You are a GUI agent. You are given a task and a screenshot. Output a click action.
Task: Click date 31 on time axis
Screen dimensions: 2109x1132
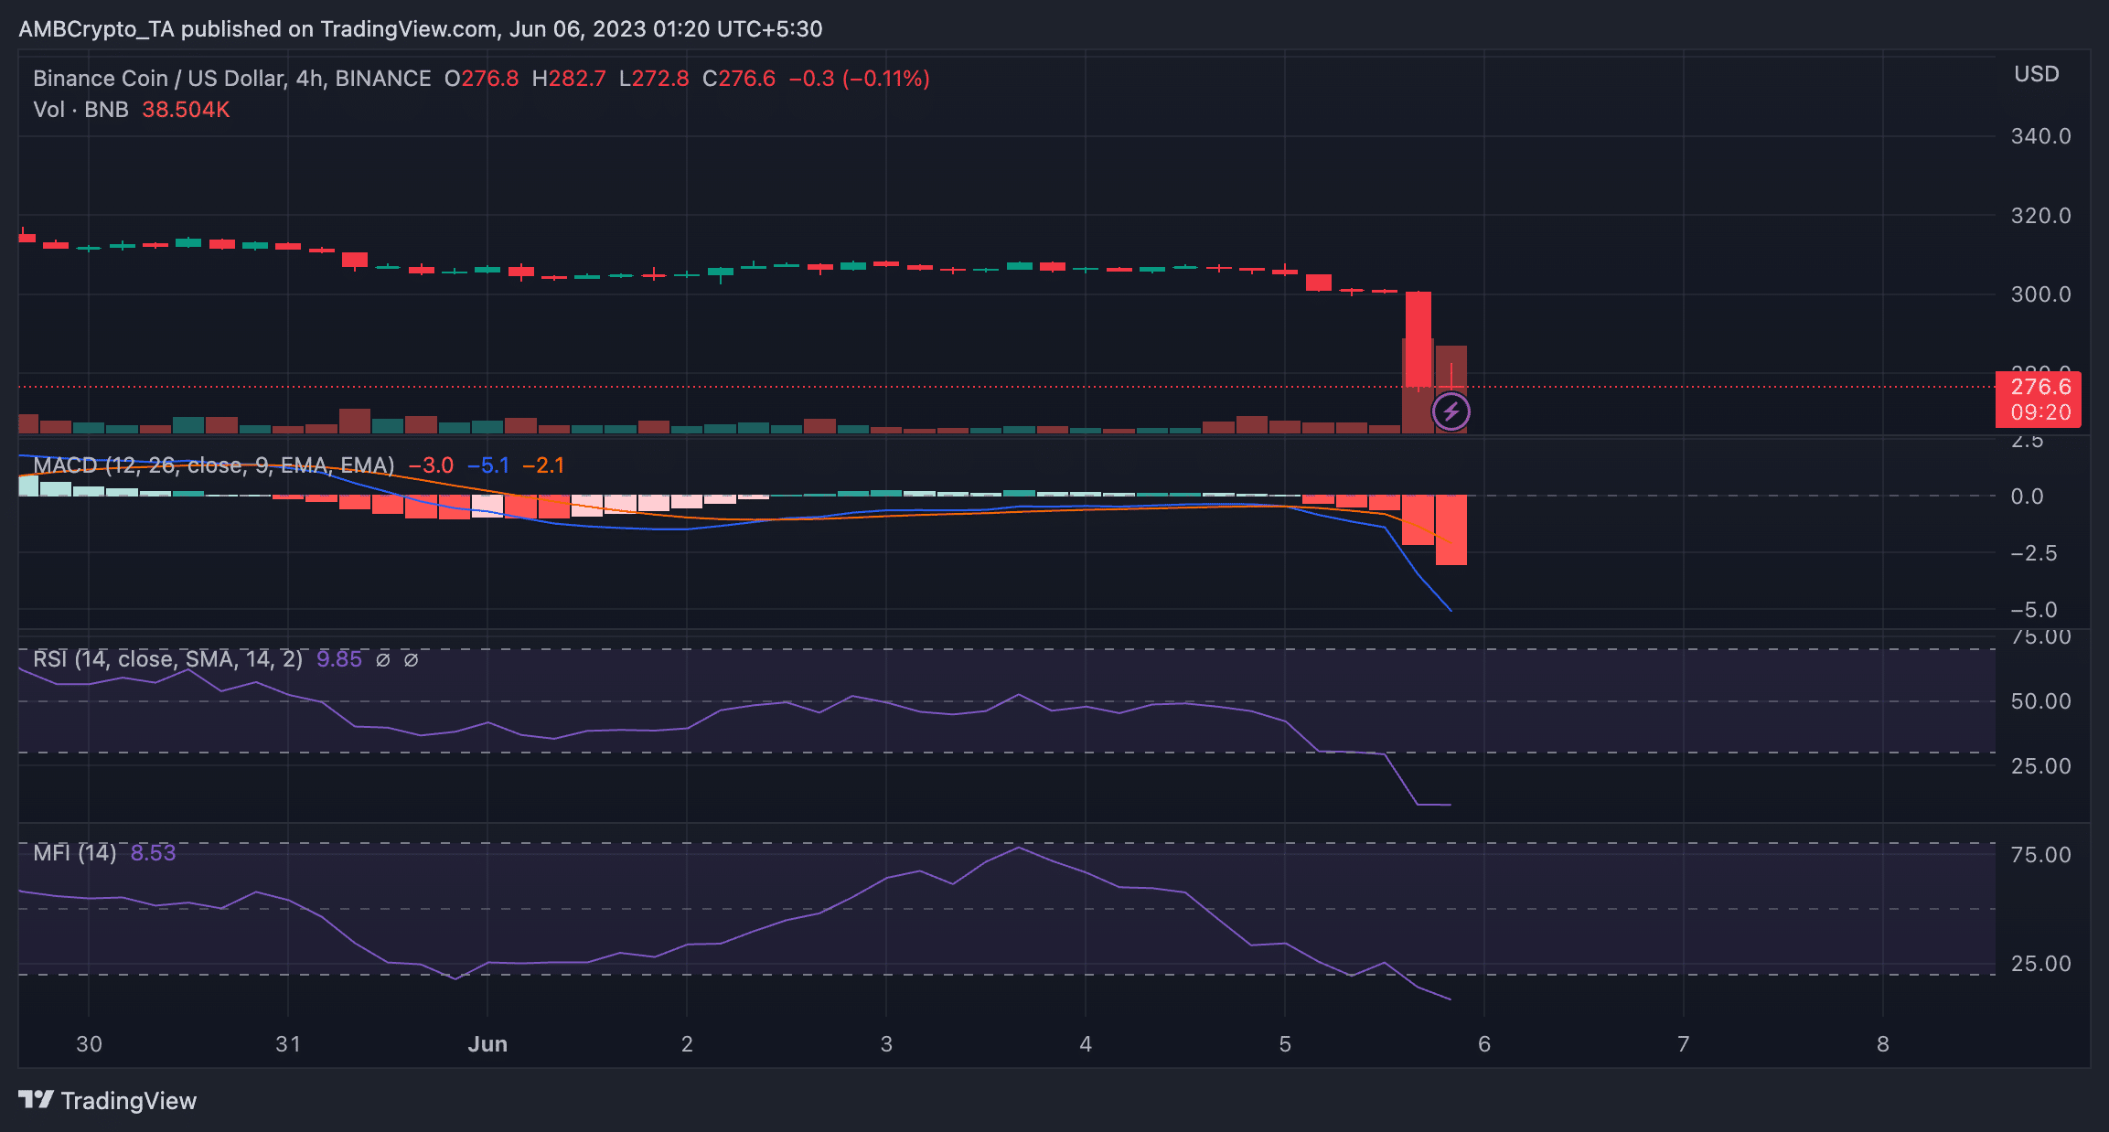click(288, 1044)
